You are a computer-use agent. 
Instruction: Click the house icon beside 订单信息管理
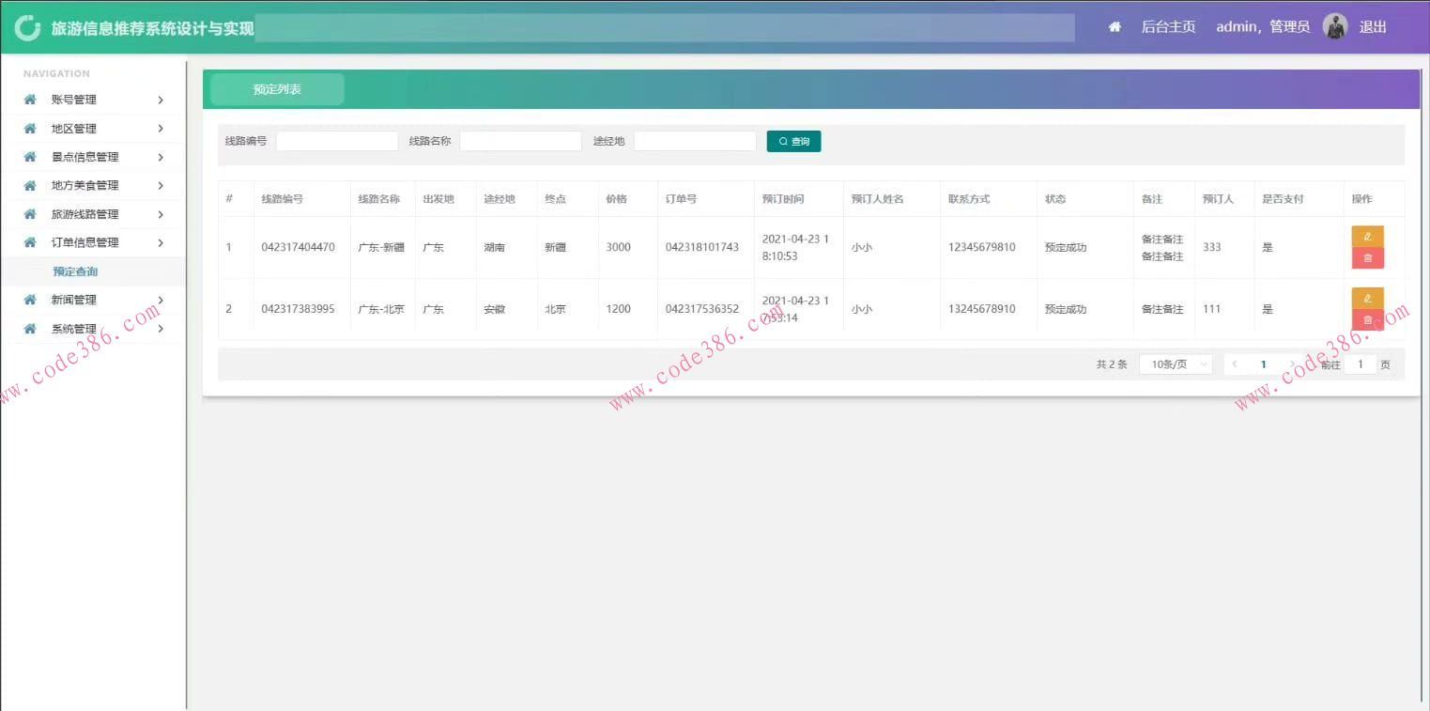point(30,242)
